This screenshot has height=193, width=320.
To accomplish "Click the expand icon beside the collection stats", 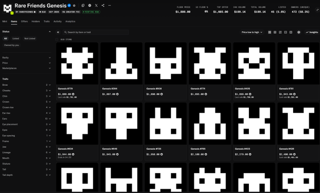I will coord(317,9).
